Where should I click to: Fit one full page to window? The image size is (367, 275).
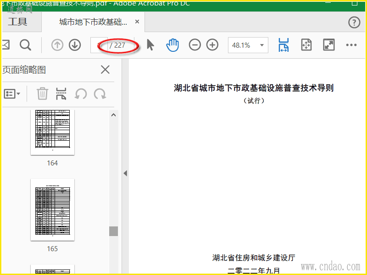tap(306, 45)
